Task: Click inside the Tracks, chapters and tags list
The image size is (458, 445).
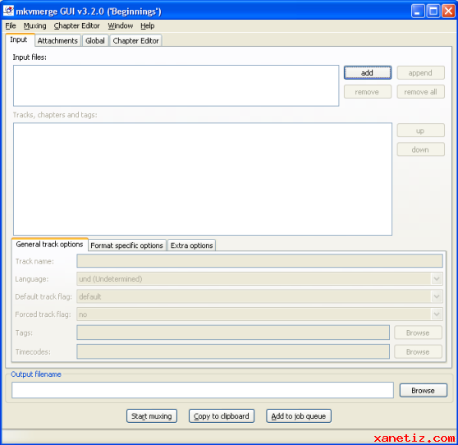Action: [x=203, y=179]
